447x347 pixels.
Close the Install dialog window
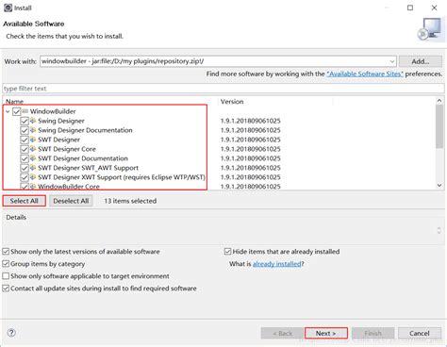pyautogui.click(x=434, y=8)
